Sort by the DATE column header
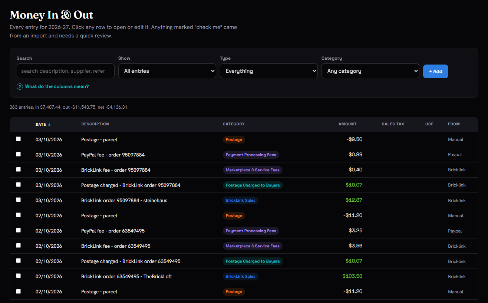 pyautogui.click(x=43, y=124)
